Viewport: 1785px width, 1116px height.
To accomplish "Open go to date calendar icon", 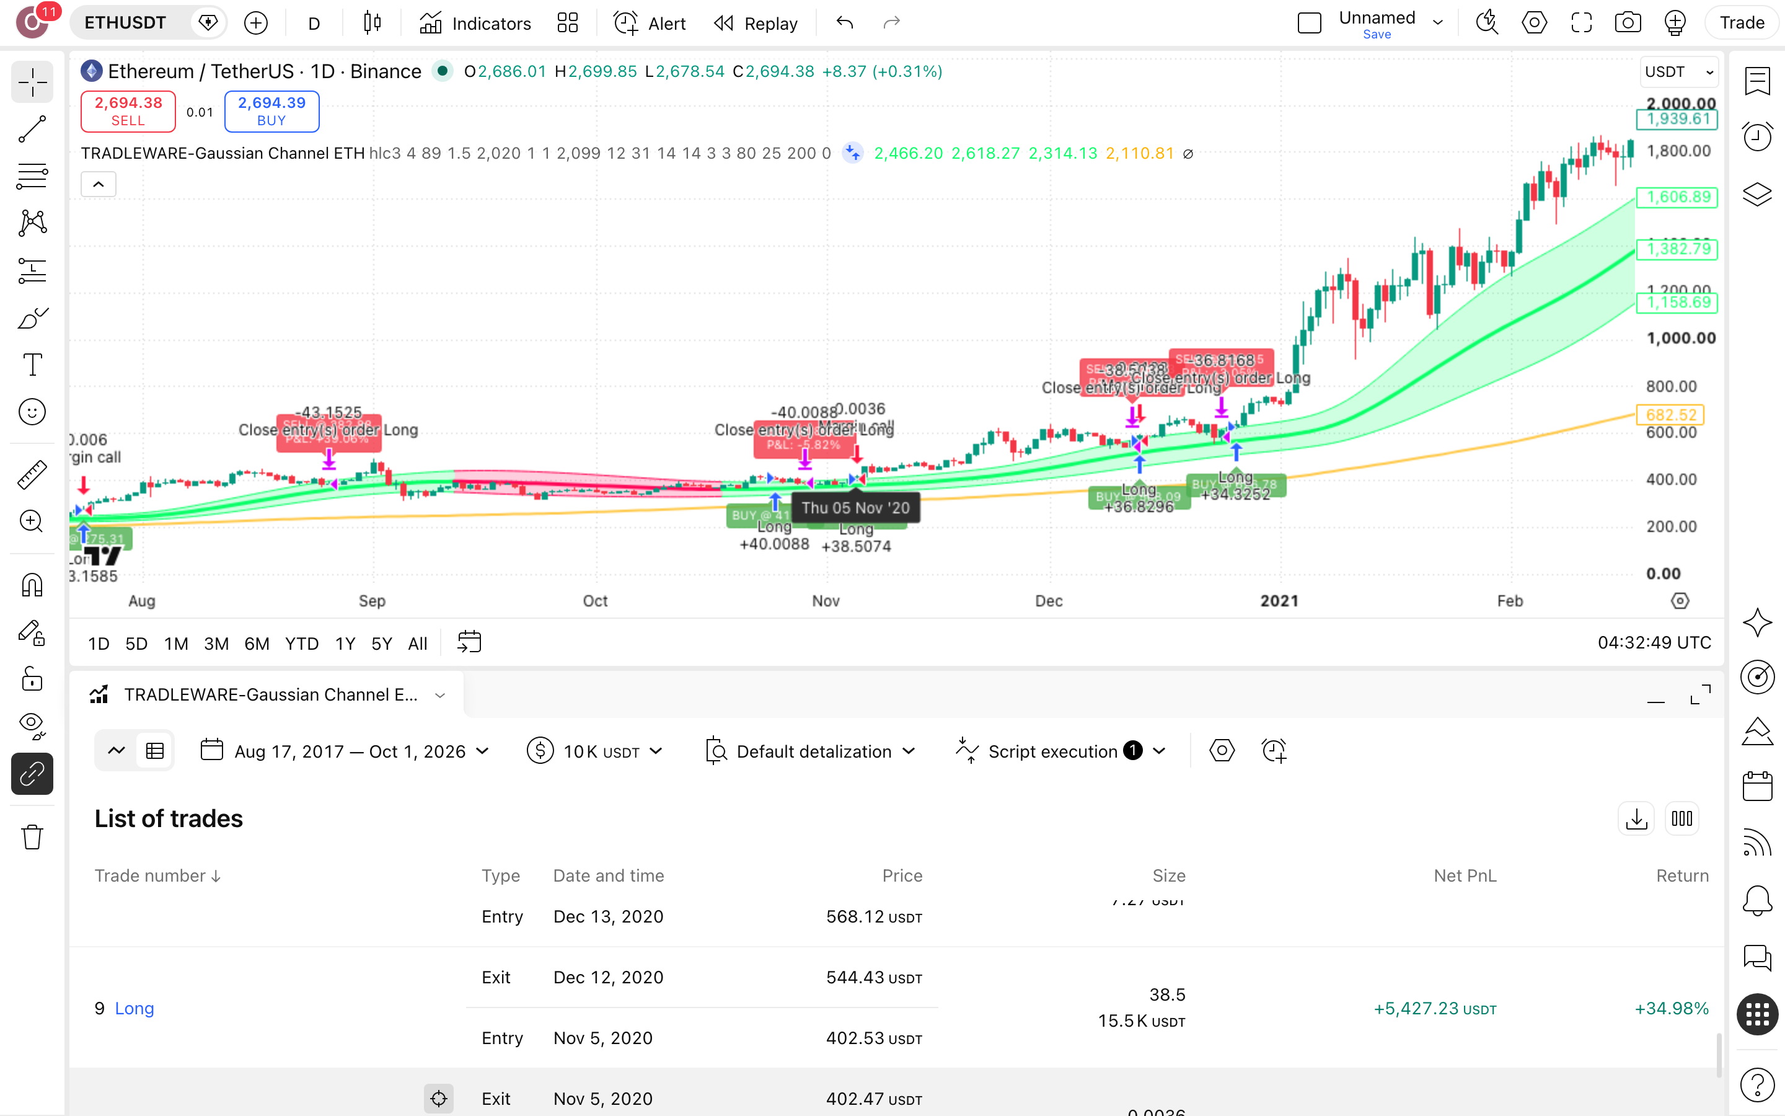I will (x=469, y=642).
